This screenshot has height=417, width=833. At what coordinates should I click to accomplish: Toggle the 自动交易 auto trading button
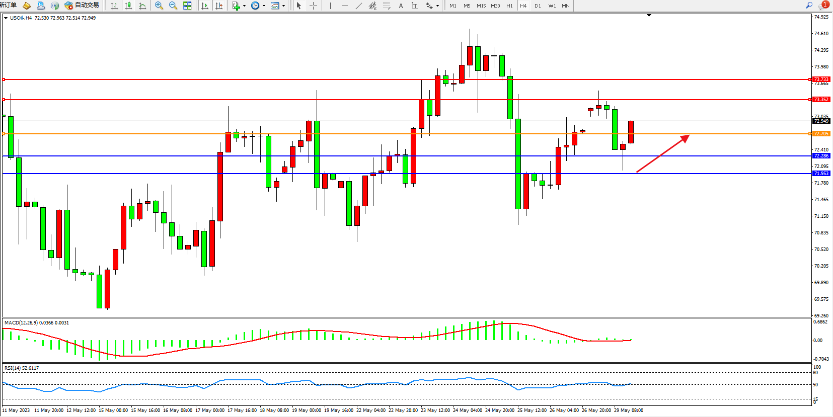82,5
